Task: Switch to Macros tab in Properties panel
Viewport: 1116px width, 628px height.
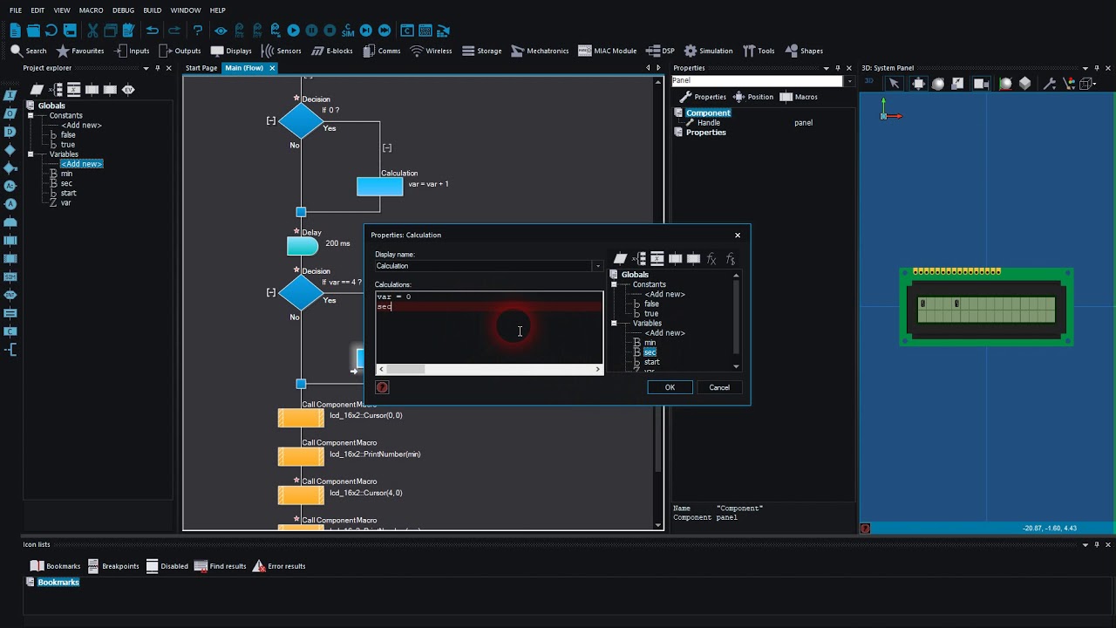Action: tap(799, 97)
